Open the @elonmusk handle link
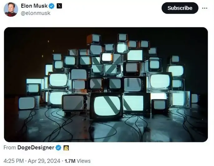 pyautogui.click(x=36, y=13)
